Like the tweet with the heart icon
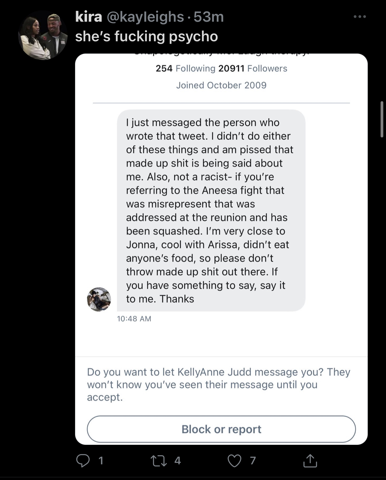The height and width of the screenshot is (480, 386). [234, 461]
